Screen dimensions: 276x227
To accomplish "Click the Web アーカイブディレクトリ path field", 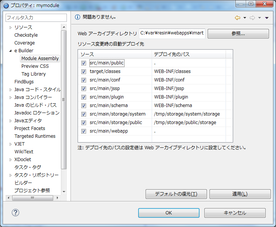I will [x=172, y=33].
